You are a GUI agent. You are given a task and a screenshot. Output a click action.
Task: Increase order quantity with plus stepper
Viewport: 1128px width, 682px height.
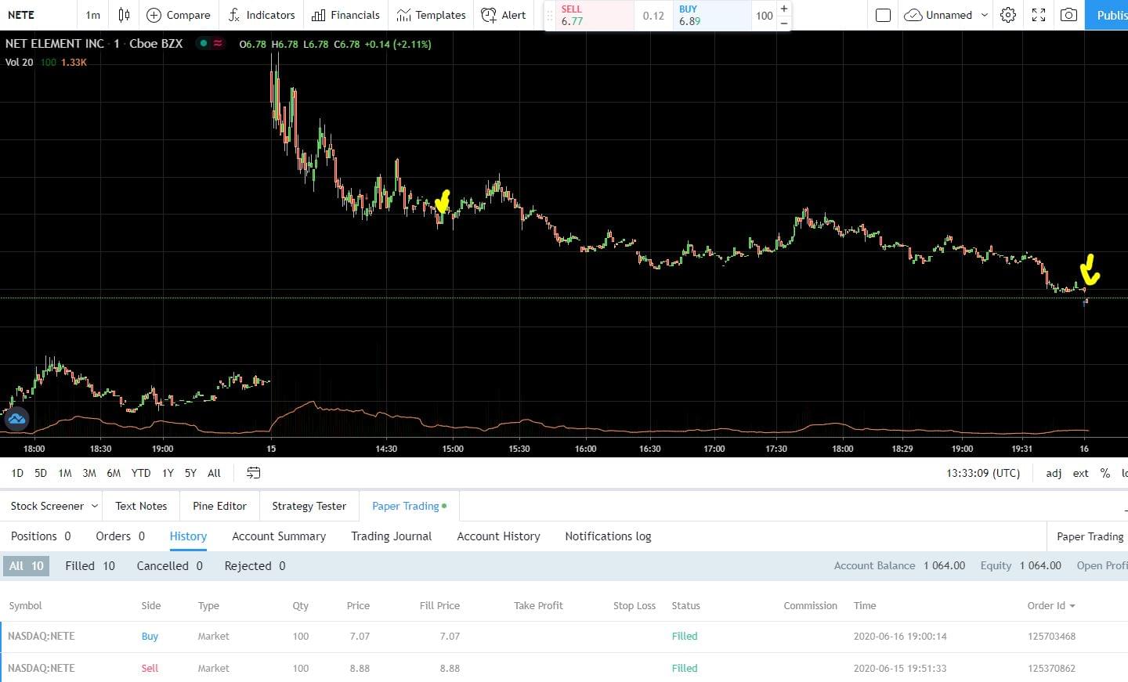[783, 9]
